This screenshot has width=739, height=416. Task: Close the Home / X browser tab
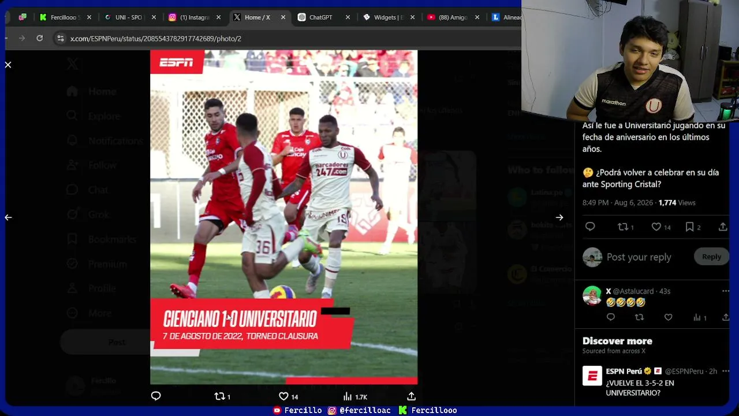283,17
